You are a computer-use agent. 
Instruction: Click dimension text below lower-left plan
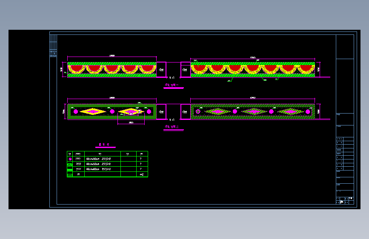point(131,122)
